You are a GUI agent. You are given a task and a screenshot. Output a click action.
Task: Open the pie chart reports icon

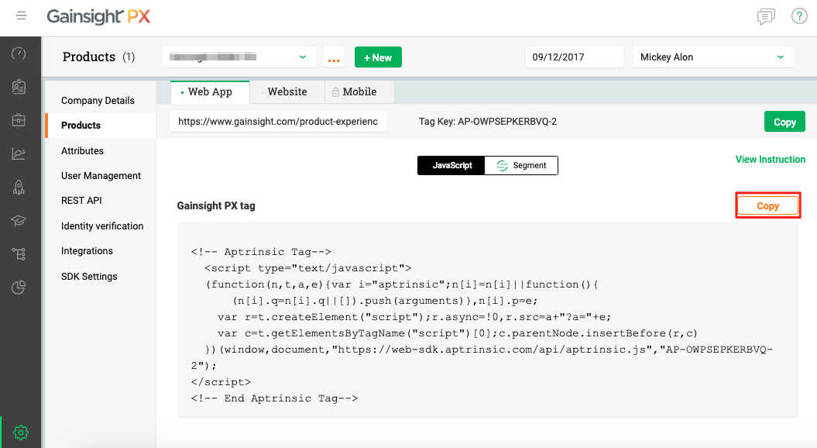19,288
